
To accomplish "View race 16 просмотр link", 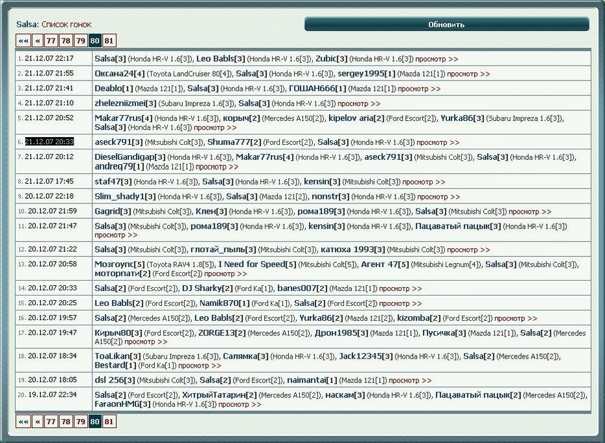I will pyautogui.click(x=516, y=318).
